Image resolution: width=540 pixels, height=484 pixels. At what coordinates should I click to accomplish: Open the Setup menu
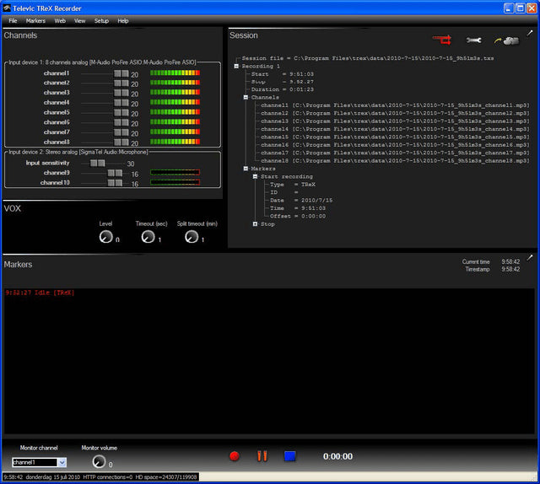point(101,20)
